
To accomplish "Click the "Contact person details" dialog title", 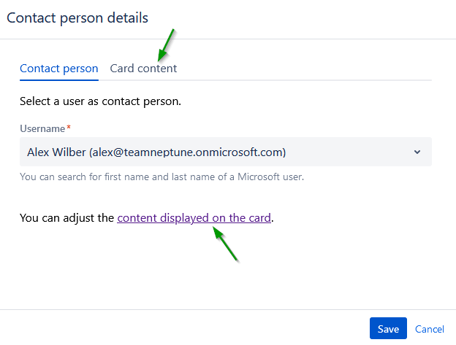I will (77, 17).
